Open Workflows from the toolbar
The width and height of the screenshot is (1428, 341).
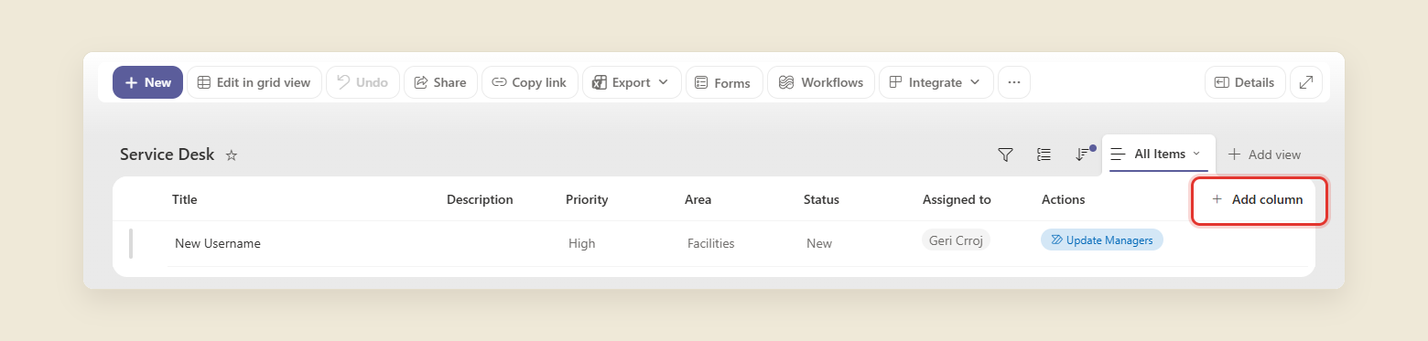click(821, 82)
